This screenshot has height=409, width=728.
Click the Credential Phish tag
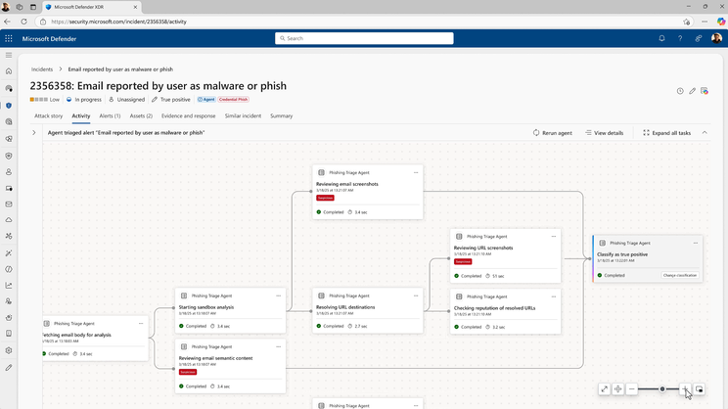point(233,100)
